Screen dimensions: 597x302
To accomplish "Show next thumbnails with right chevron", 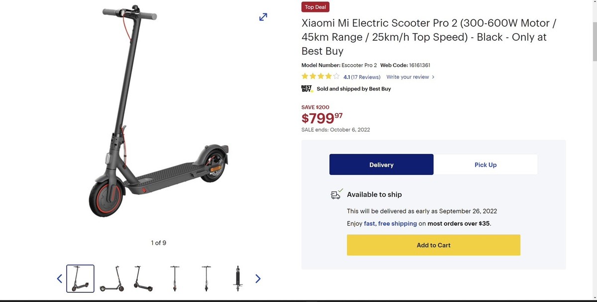I will [258, 278].
